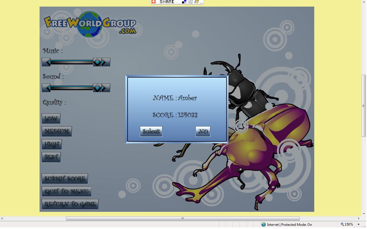
Task: Select LOW quality
Action: (51, 118)
